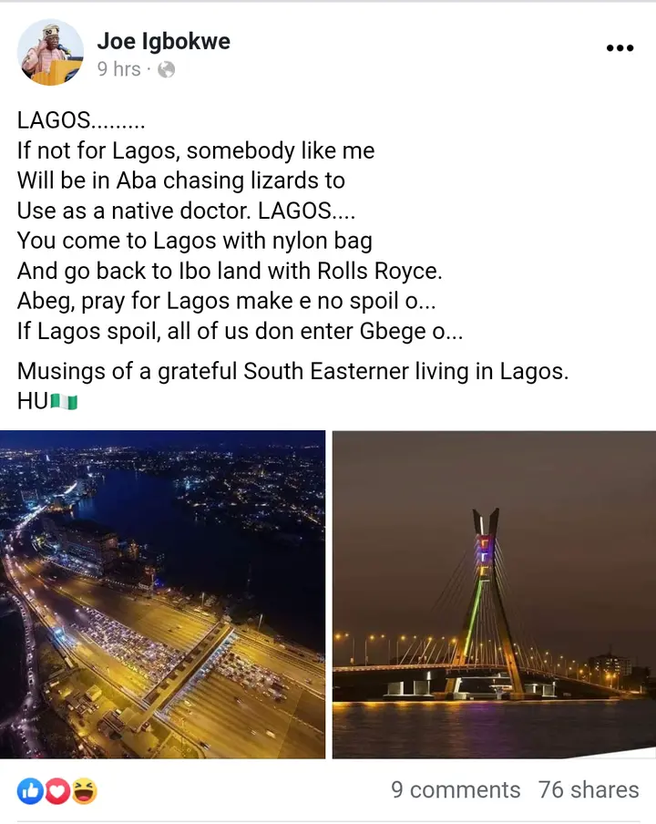Open the Joe Igbokwe profile name link
Viewport: 656px width, 824px height.
[163, 41]
